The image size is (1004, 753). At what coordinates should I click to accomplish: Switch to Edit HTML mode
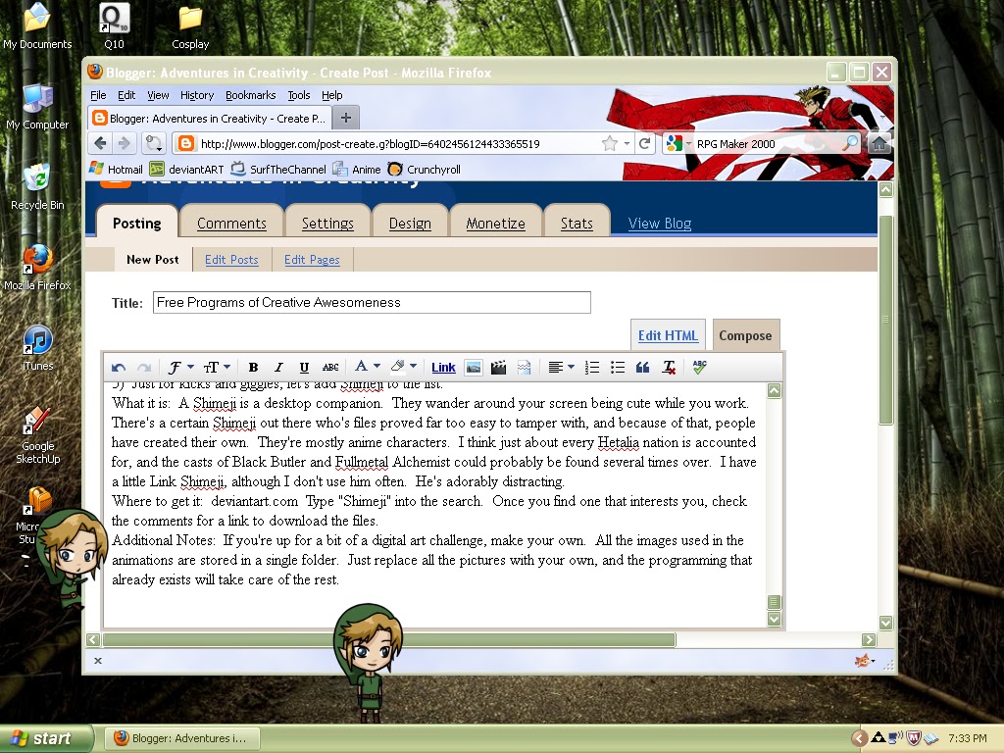668,335
